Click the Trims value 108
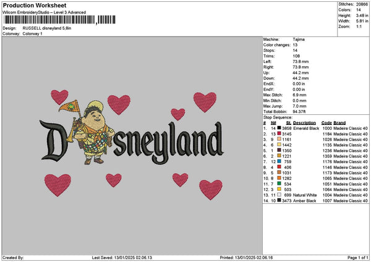Image resolution: width=371 pixels, height=262 pixels. pyautogui.click(x=296, y=56)
